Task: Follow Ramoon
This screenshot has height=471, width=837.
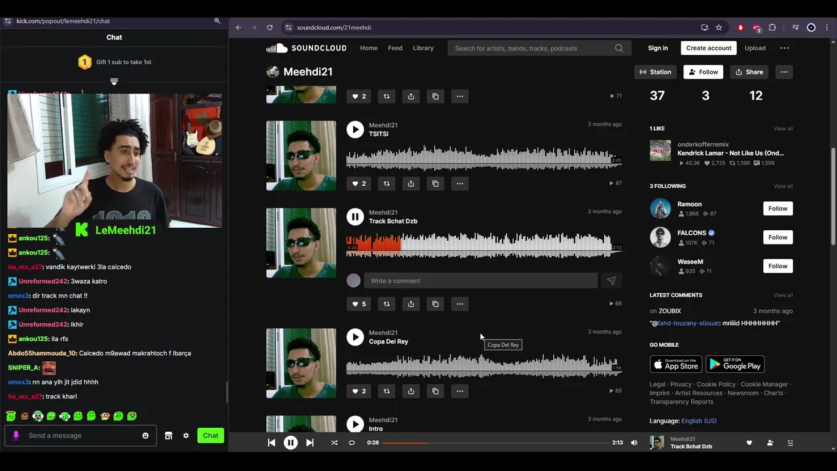Action: pos(777,209)
